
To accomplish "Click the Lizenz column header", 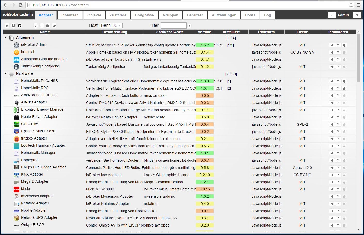I will tap(302, 32).
